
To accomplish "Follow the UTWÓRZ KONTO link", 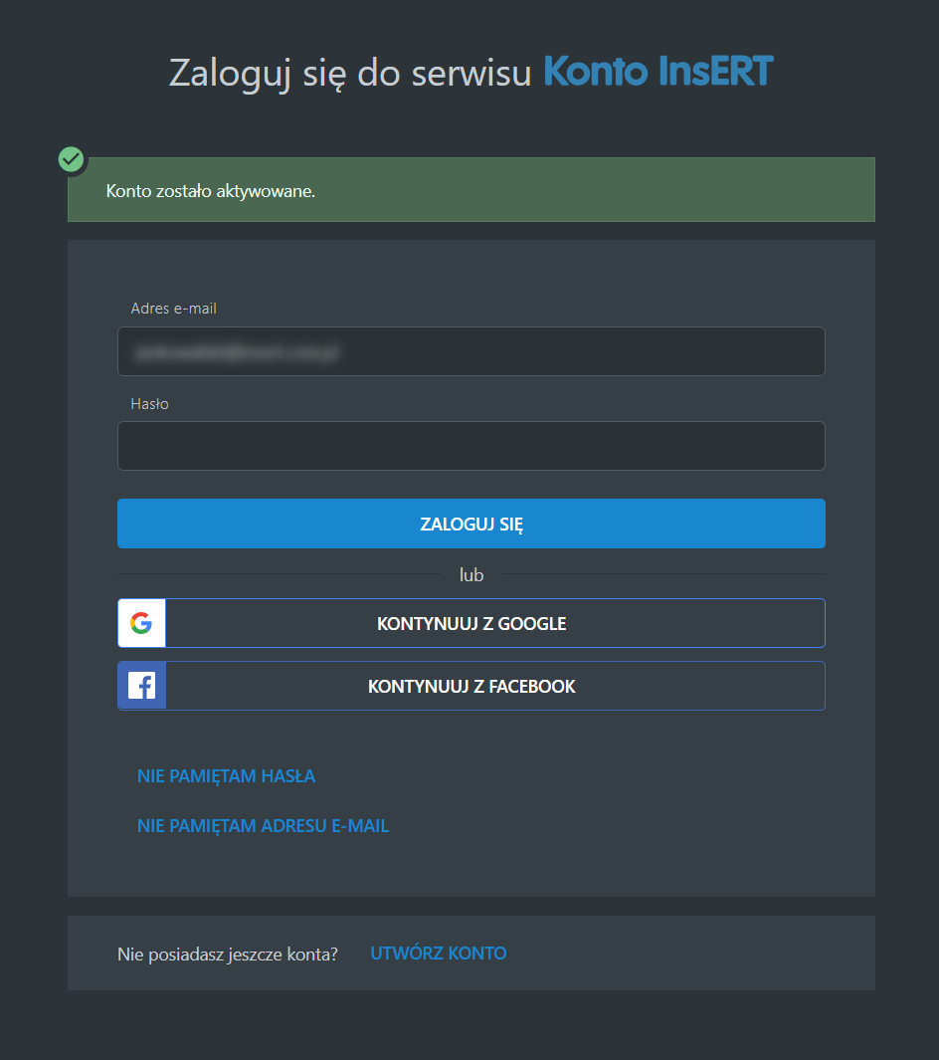I will tap(438, 954).
